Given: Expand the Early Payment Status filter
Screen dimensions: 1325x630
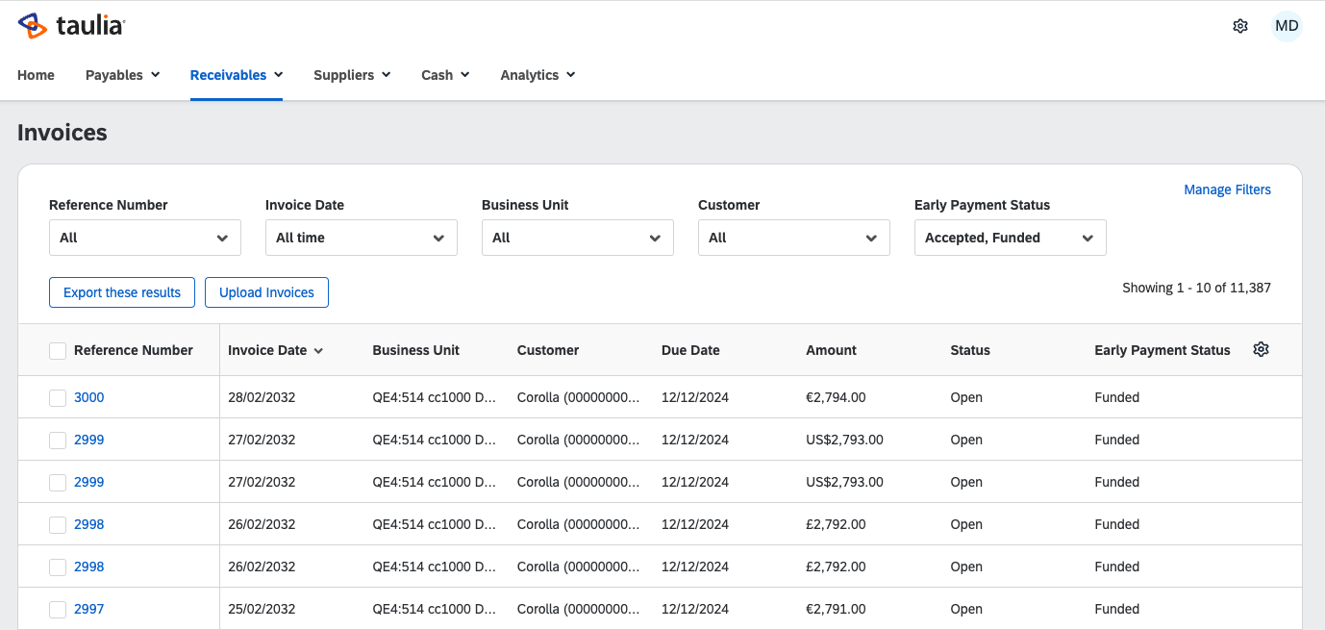Looking at the screenshot, I should (1010, 238).
